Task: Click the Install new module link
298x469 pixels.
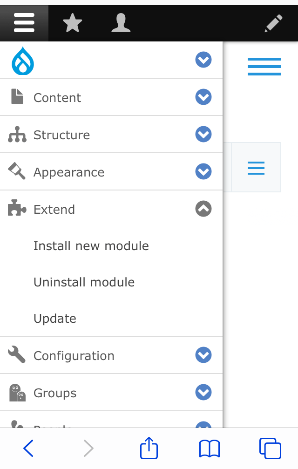Action: [x=91, y=246]
